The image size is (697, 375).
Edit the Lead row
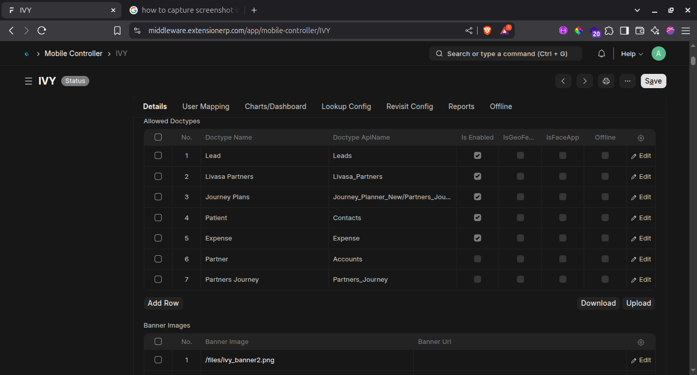click(x=641, y=156)
